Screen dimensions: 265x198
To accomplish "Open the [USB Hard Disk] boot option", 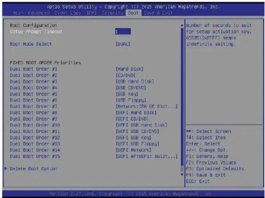I will 135,82.
